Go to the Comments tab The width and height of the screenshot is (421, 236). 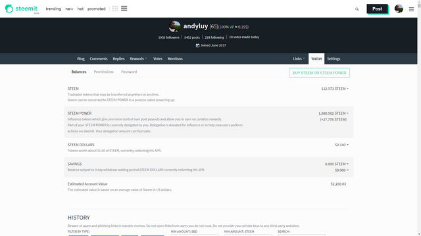click(x=99, y=58)
